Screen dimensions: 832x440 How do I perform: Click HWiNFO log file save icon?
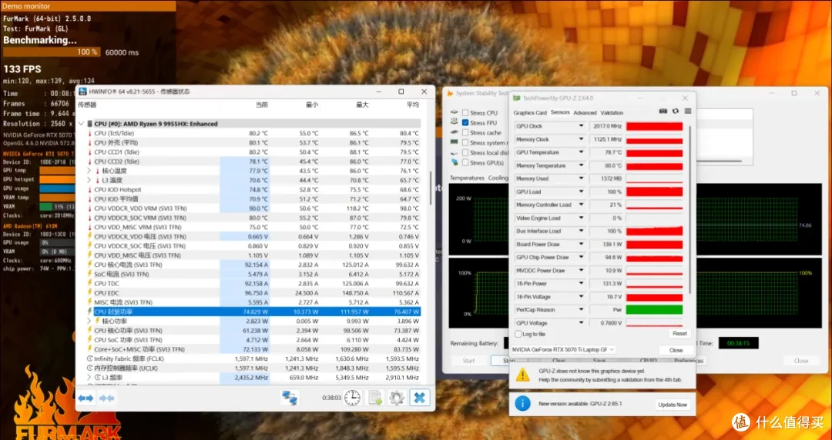(x=375, y=398)
